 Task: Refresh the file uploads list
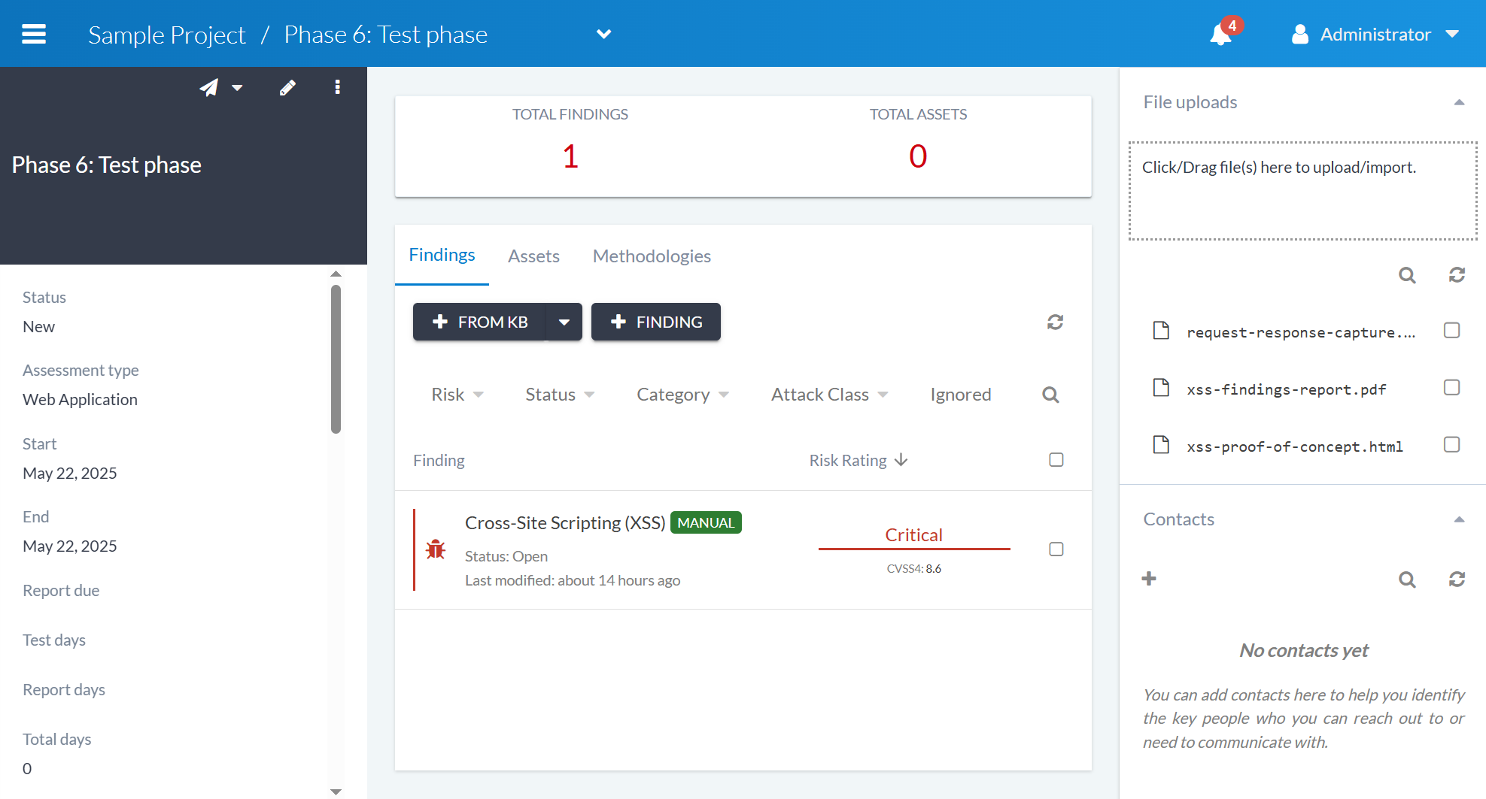point(1457,275)
